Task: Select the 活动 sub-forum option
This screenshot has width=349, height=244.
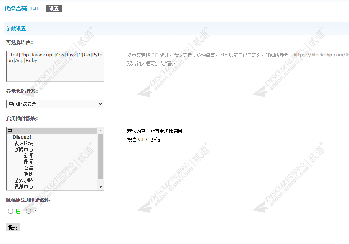Action: (x=52, y=174)
